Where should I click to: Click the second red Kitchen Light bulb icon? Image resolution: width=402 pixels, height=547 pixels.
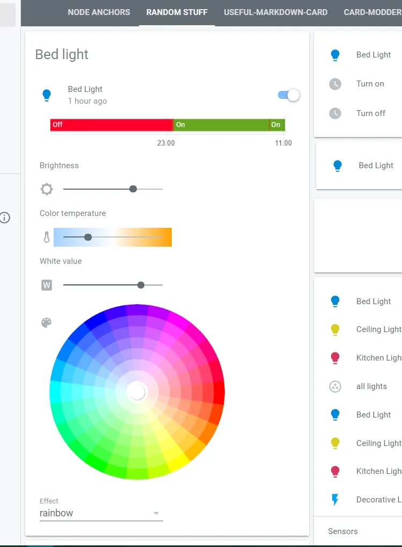point(335,472)
